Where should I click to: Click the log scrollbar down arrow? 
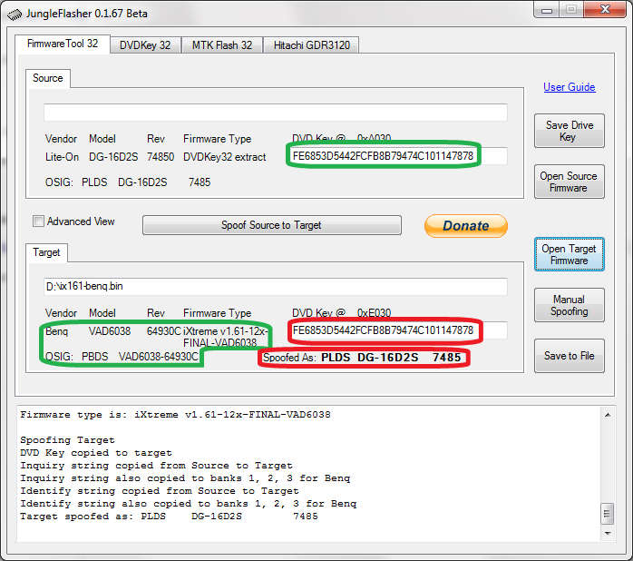608,534
